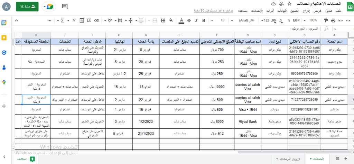Open Google Maps side panel
354x164 pixels.
click(4, 82)
